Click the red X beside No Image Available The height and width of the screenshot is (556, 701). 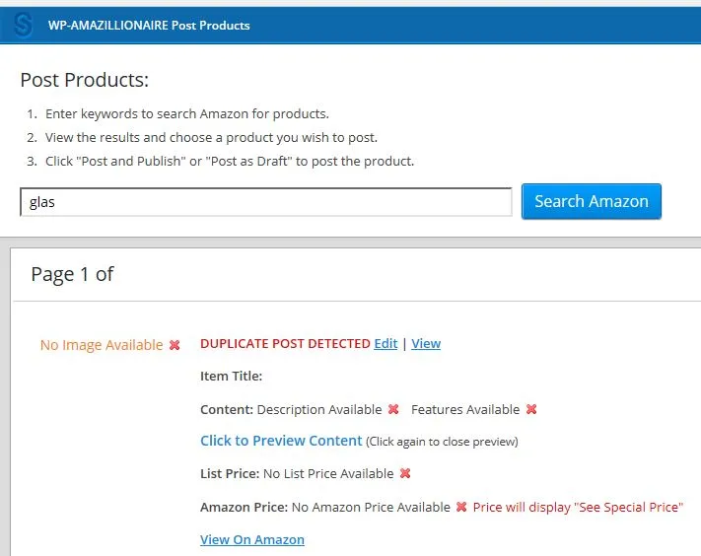point(175,345)
